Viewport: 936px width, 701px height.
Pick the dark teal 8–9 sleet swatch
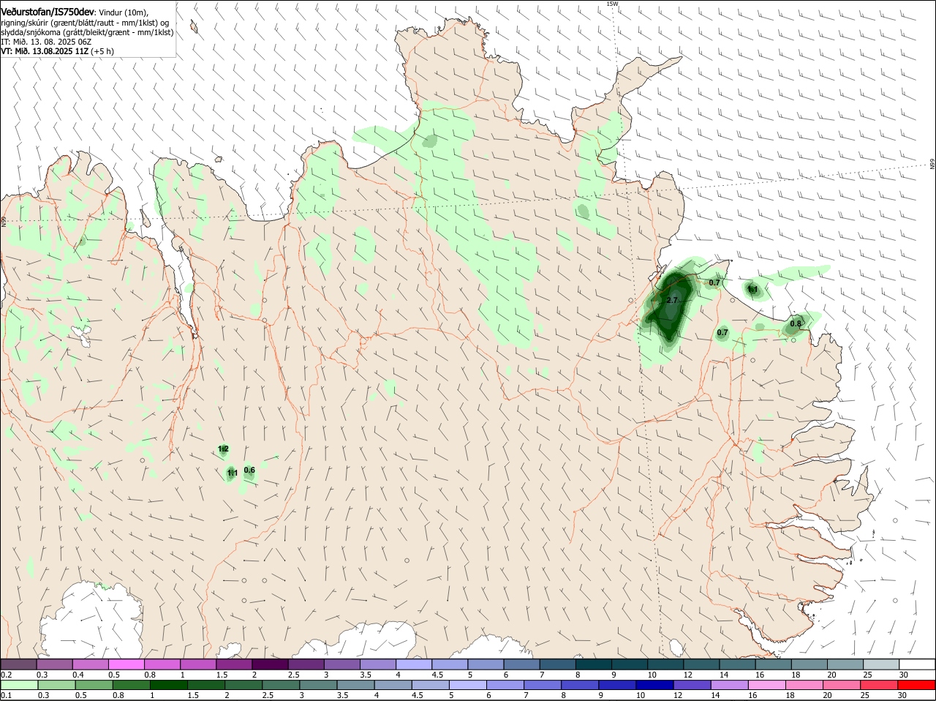[x=595, y=664]
